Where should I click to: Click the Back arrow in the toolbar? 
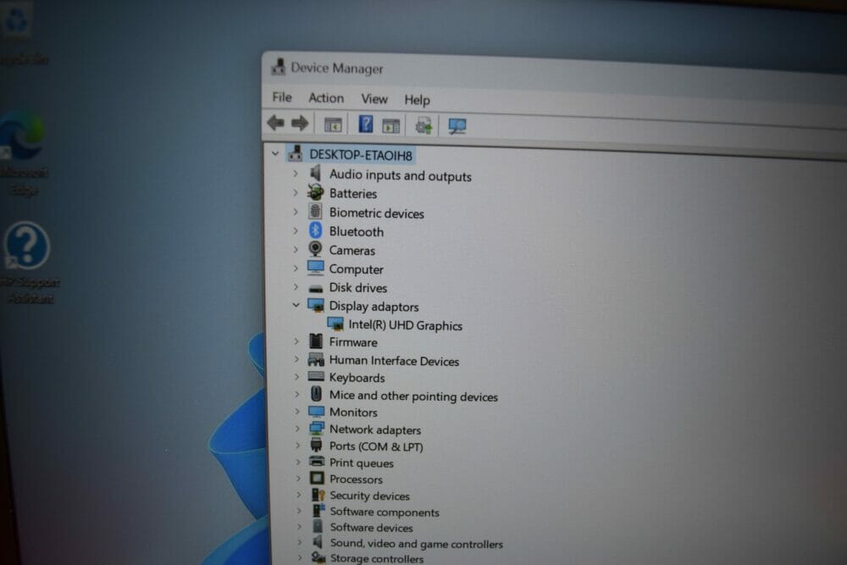(276, 123)
